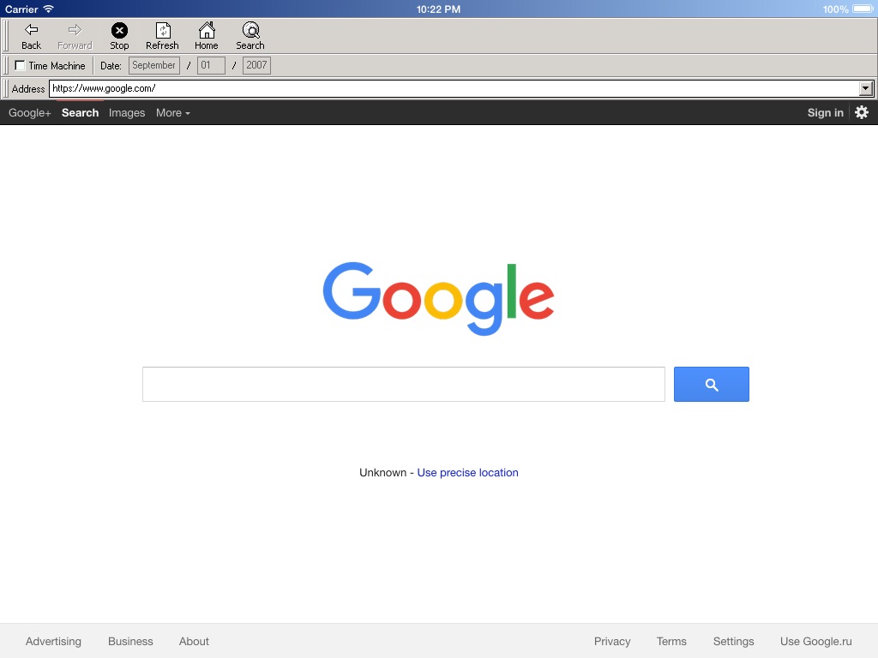The height and width of the screenshot is (658, 878).
Task: Click the Unknown location text
Action: tap(383, 473)
